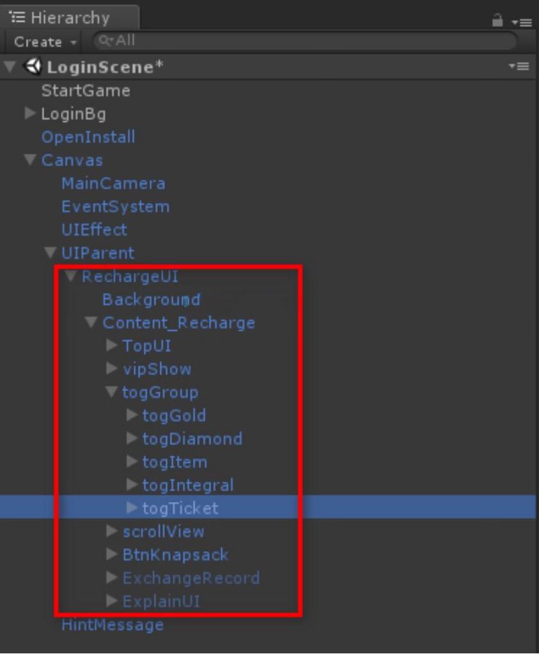Expand the togGold toggle object

pyautogui.click(x=132, y=414)
